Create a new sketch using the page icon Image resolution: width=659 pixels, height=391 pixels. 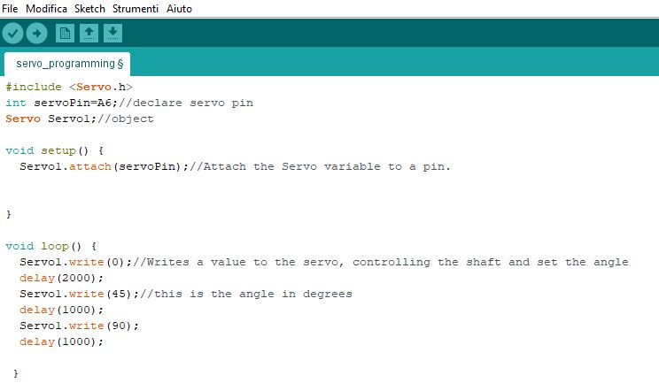pyautogui.click(x=65, y=33)
